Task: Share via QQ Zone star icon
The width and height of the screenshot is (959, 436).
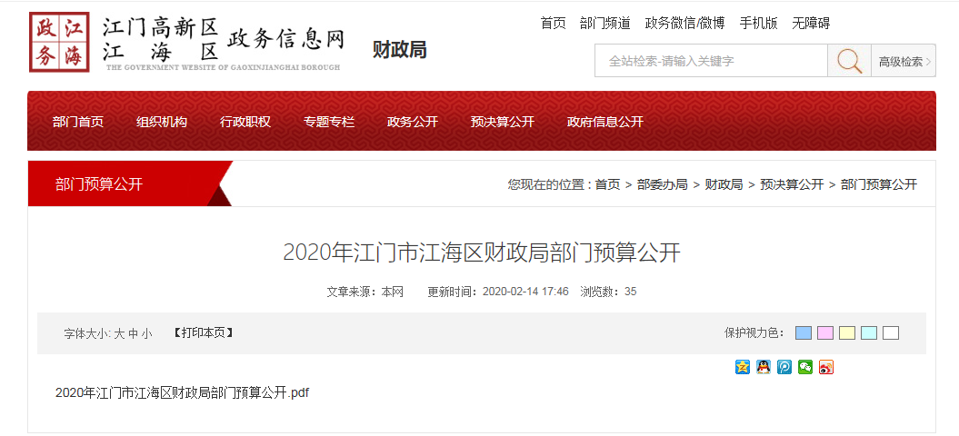Action: [743, 367]
